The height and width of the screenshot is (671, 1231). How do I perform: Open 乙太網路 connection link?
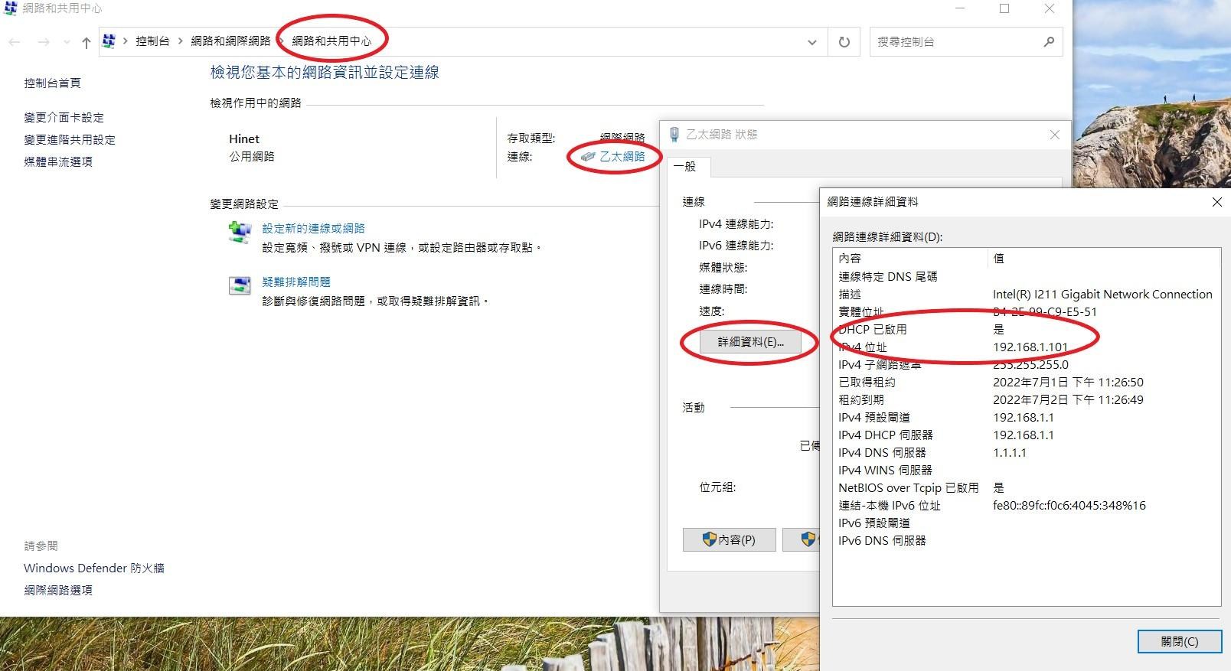(622, 156)
